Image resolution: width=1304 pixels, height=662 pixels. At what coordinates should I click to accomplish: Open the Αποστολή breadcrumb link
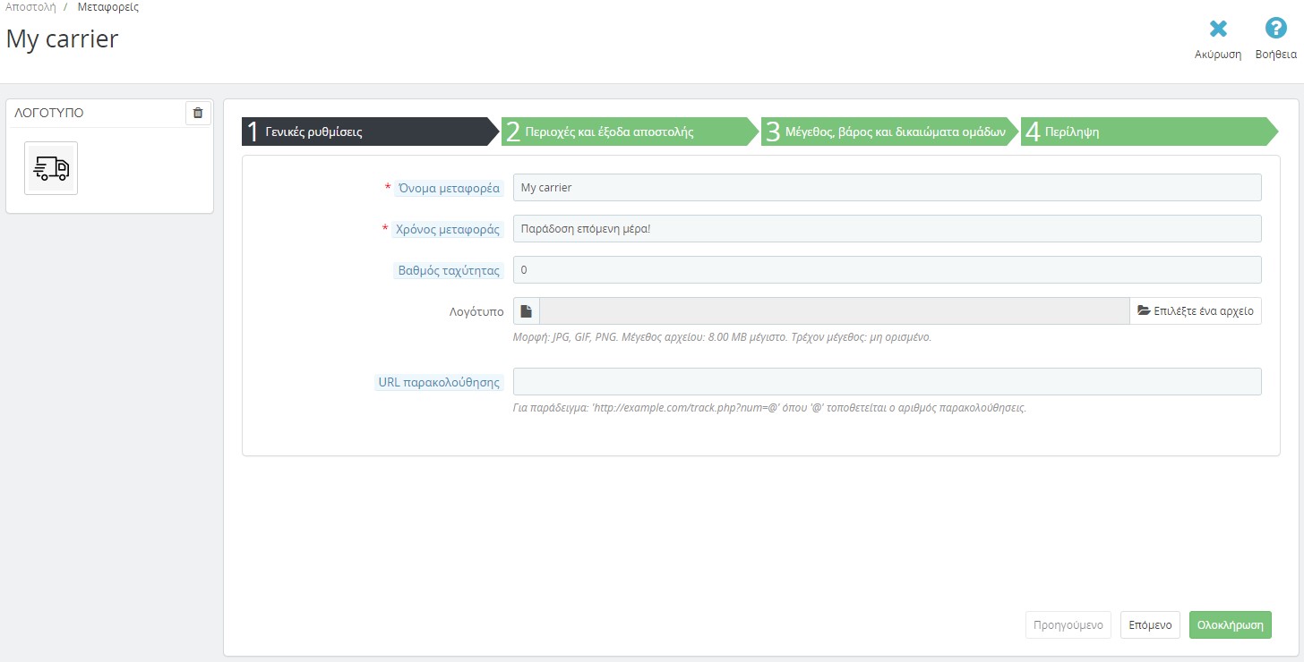tap(30, 7)
